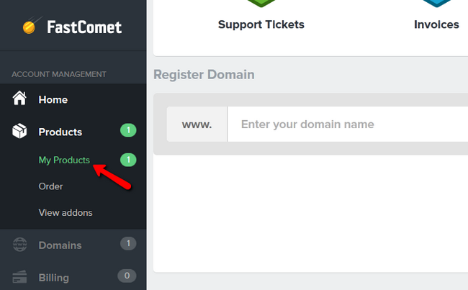
Task: Click the Domains globe icon
Action: 19,245
